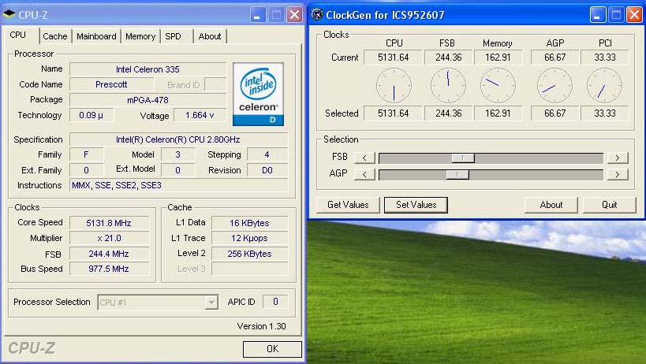Click the L1 Trace value 12 Kµops
This screenshot has width=646, height=364.
pyautogui.click(x=249, y=239)
